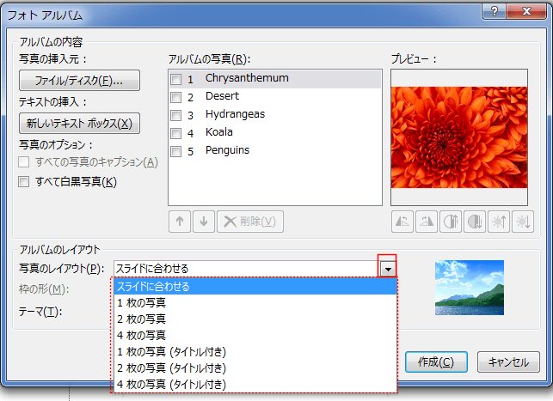553x401 pixels.
Task: Click the 削除 remove photo button
Action: click(x=250, y=222)
